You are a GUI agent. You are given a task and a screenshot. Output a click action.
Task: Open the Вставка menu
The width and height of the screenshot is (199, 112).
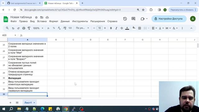click(x=42, y=21)
